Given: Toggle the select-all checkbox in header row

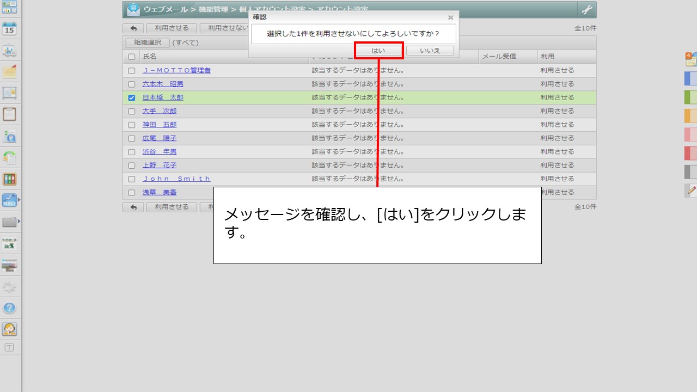Looking at the screenshot, I should click(132, 57).
